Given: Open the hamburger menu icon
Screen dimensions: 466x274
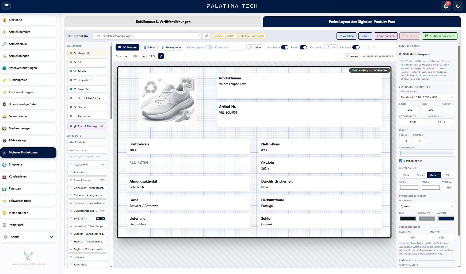Looking at the screenshot, I should 6,6.
